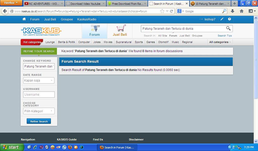The height and width of the screenshot is (151, 258).
Task: Open the lvshop7 user profile link
Action: (x=210, y=19)
